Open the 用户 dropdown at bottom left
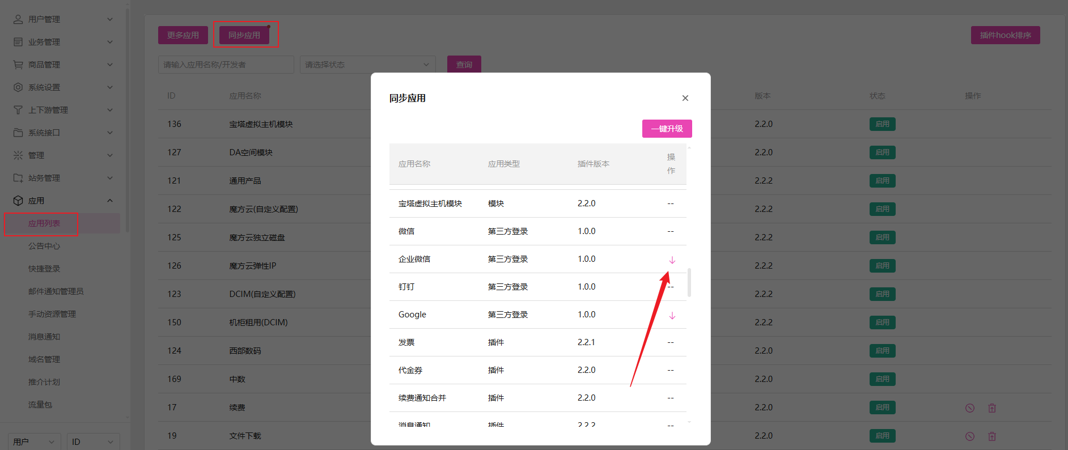The width and height of the screenshot is (1068, 450). tap(35, 441)
